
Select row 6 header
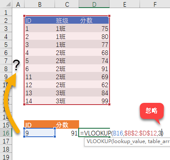click(x=6, y=52)
